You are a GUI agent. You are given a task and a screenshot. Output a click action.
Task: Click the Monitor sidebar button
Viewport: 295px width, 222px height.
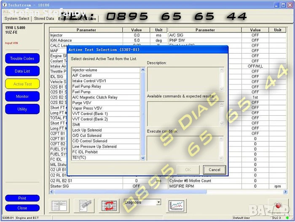point(22,96)
